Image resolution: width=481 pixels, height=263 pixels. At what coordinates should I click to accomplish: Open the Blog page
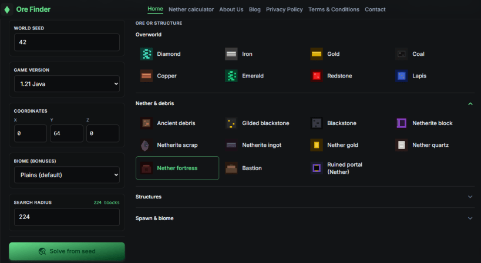255,9
